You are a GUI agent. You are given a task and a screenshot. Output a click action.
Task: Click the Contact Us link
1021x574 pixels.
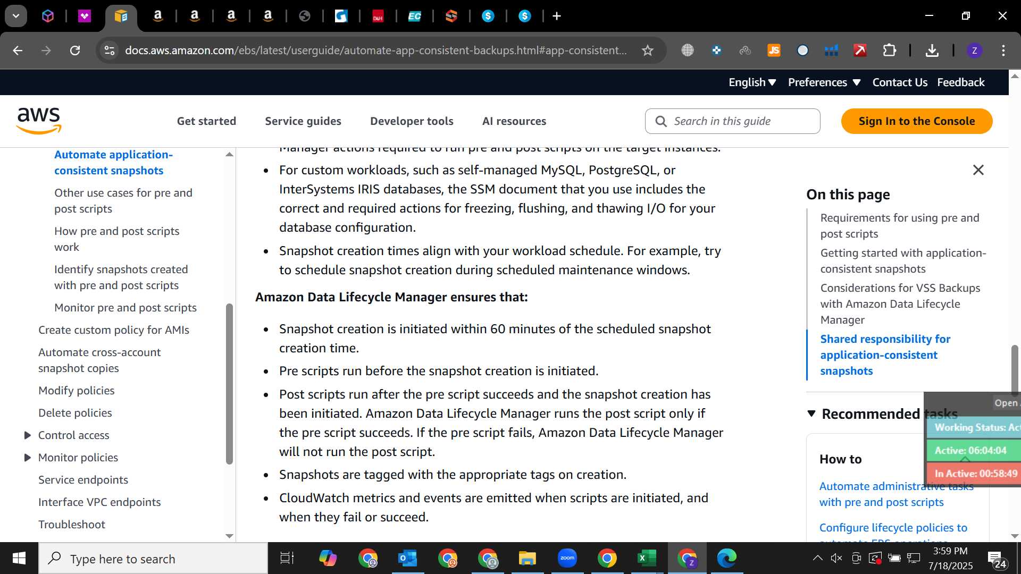coord(900,82)
